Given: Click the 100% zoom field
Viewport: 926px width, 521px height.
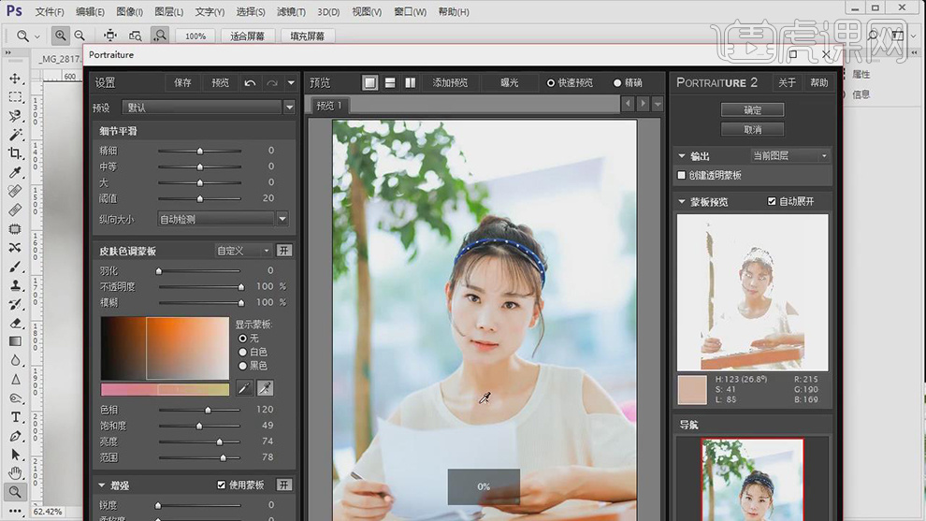Looking at the screenshot, I should tap(195, 36).
